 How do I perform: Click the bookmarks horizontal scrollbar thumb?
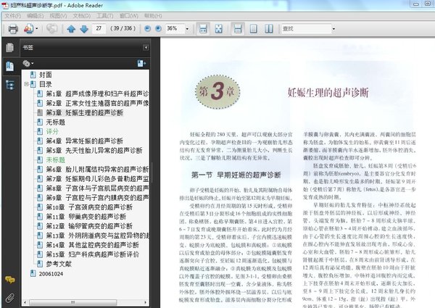[x=72, y=302]
